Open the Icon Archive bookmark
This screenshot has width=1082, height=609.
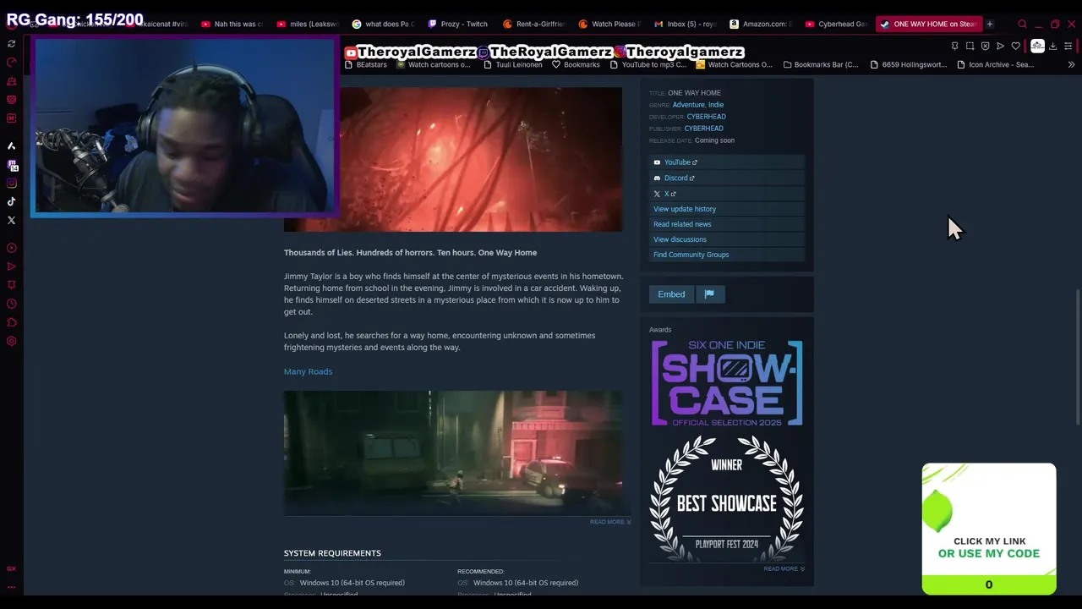coord(995,64)
